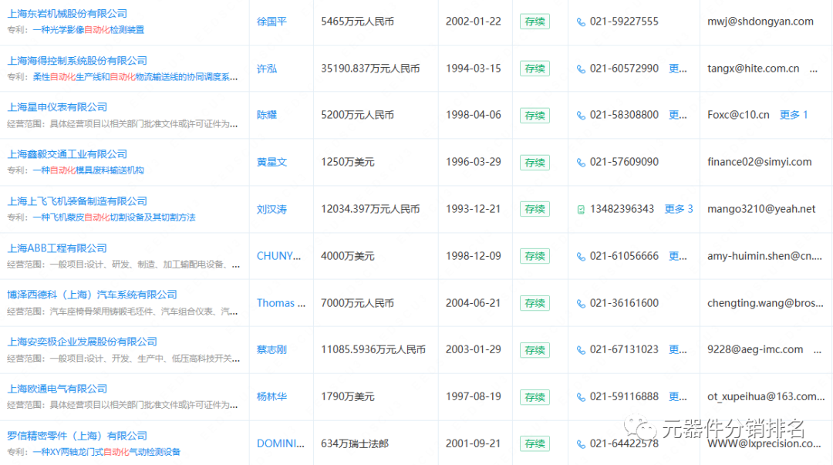
Task: Open legal representative 蔡志刚
Action: tap(271, 349)
